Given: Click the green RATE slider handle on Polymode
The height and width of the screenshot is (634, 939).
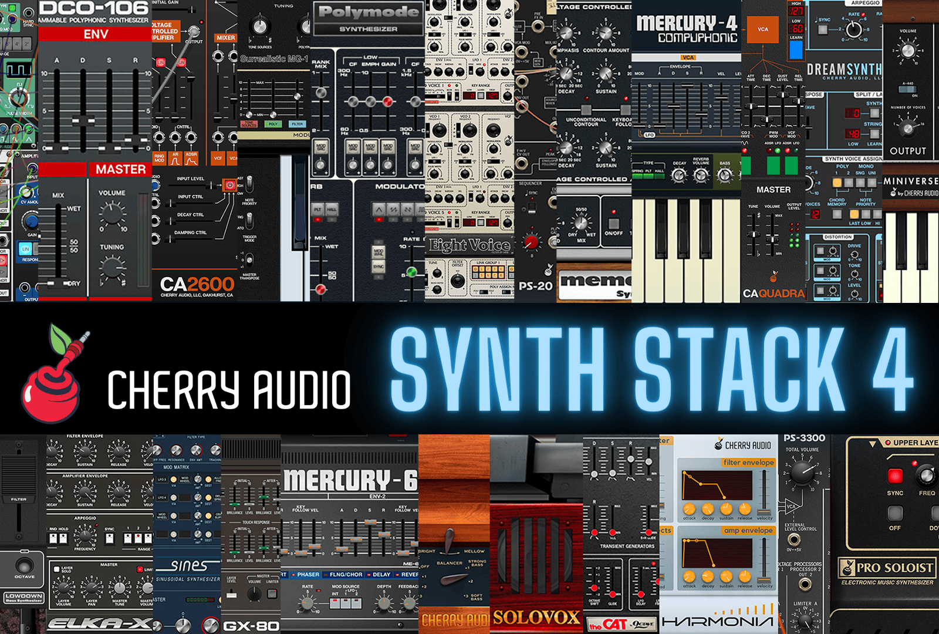Looking at the screenshot, I should (412, 272).
